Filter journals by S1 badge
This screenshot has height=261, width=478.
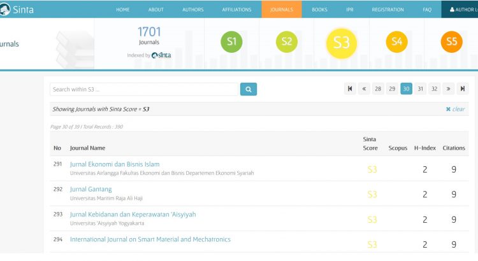231,42
